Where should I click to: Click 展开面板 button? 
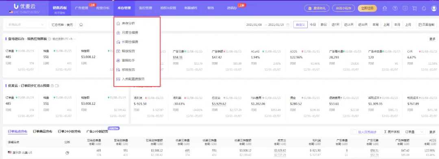(392, 132)
